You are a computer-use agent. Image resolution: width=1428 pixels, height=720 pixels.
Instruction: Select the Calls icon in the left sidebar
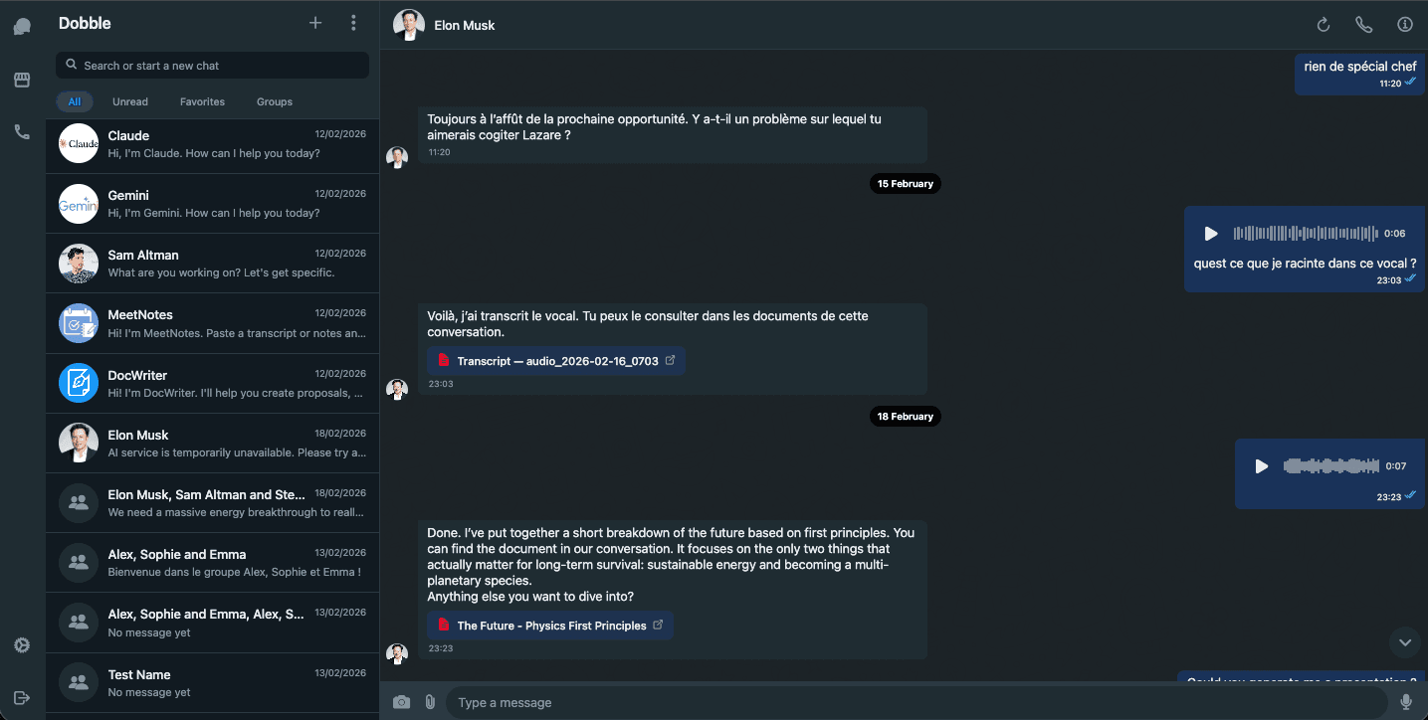pos(21,131)
